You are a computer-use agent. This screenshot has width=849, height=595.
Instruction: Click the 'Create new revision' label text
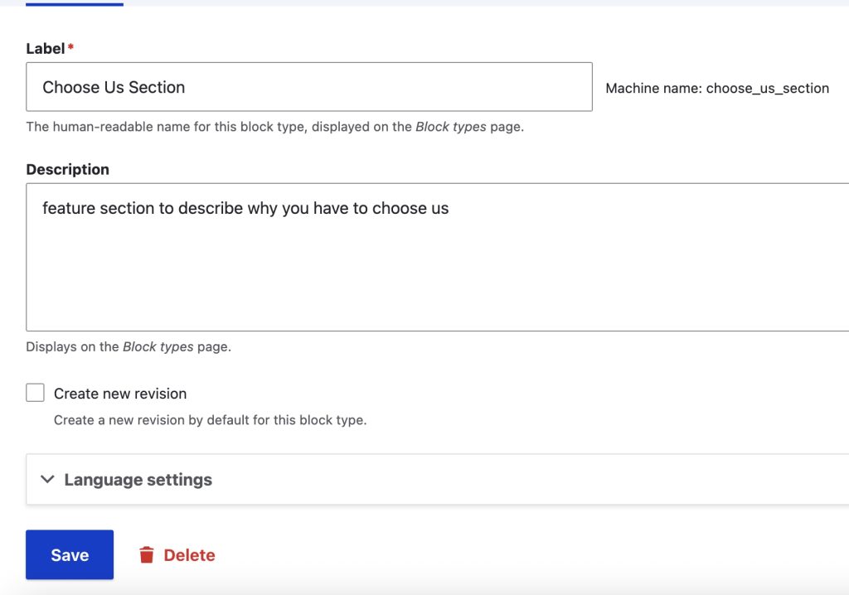click(x=120, y=394)
